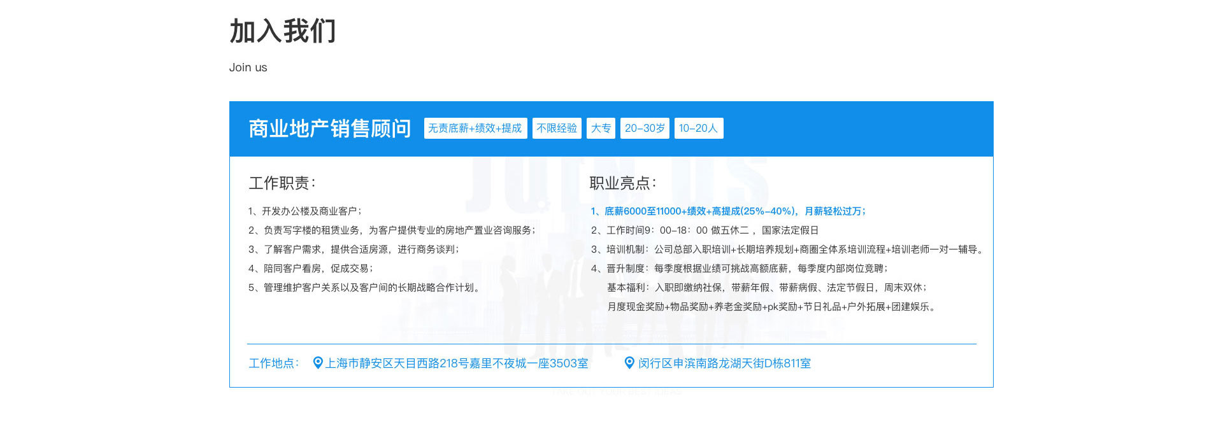Click the 晋升制度 line
The height and width of the screenshot is (436, 1223).
(x=740, y=269)
